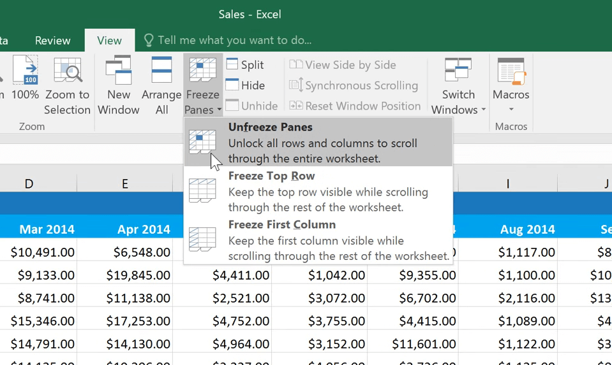Type in the Tell me search box
This screenshot has height=365, width=612.
pos(234,40)
